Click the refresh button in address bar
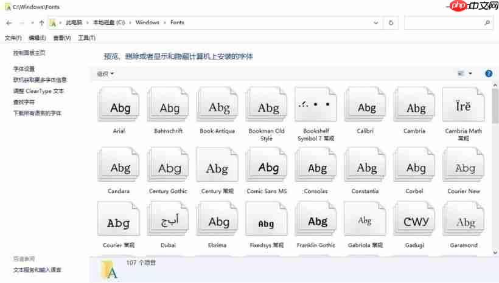The image size is (499, 283). [x=391, y=22]
